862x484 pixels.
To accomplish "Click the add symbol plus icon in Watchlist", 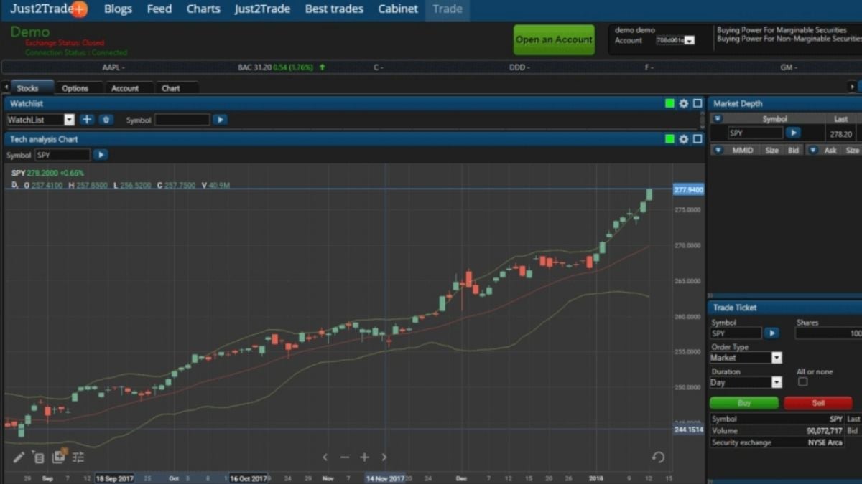I will pos(87,119).
